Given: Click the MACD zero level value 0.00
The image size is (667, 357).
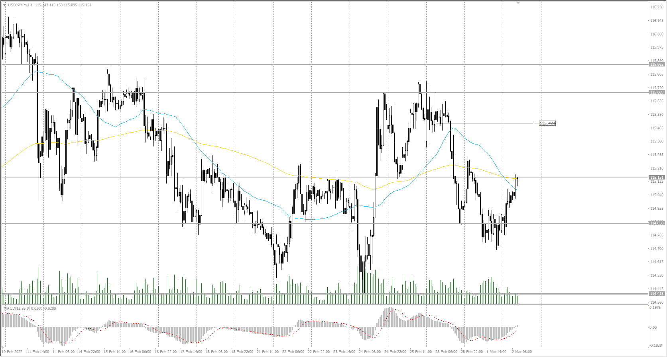Looking at the screenshot, I should pos(653,328).
